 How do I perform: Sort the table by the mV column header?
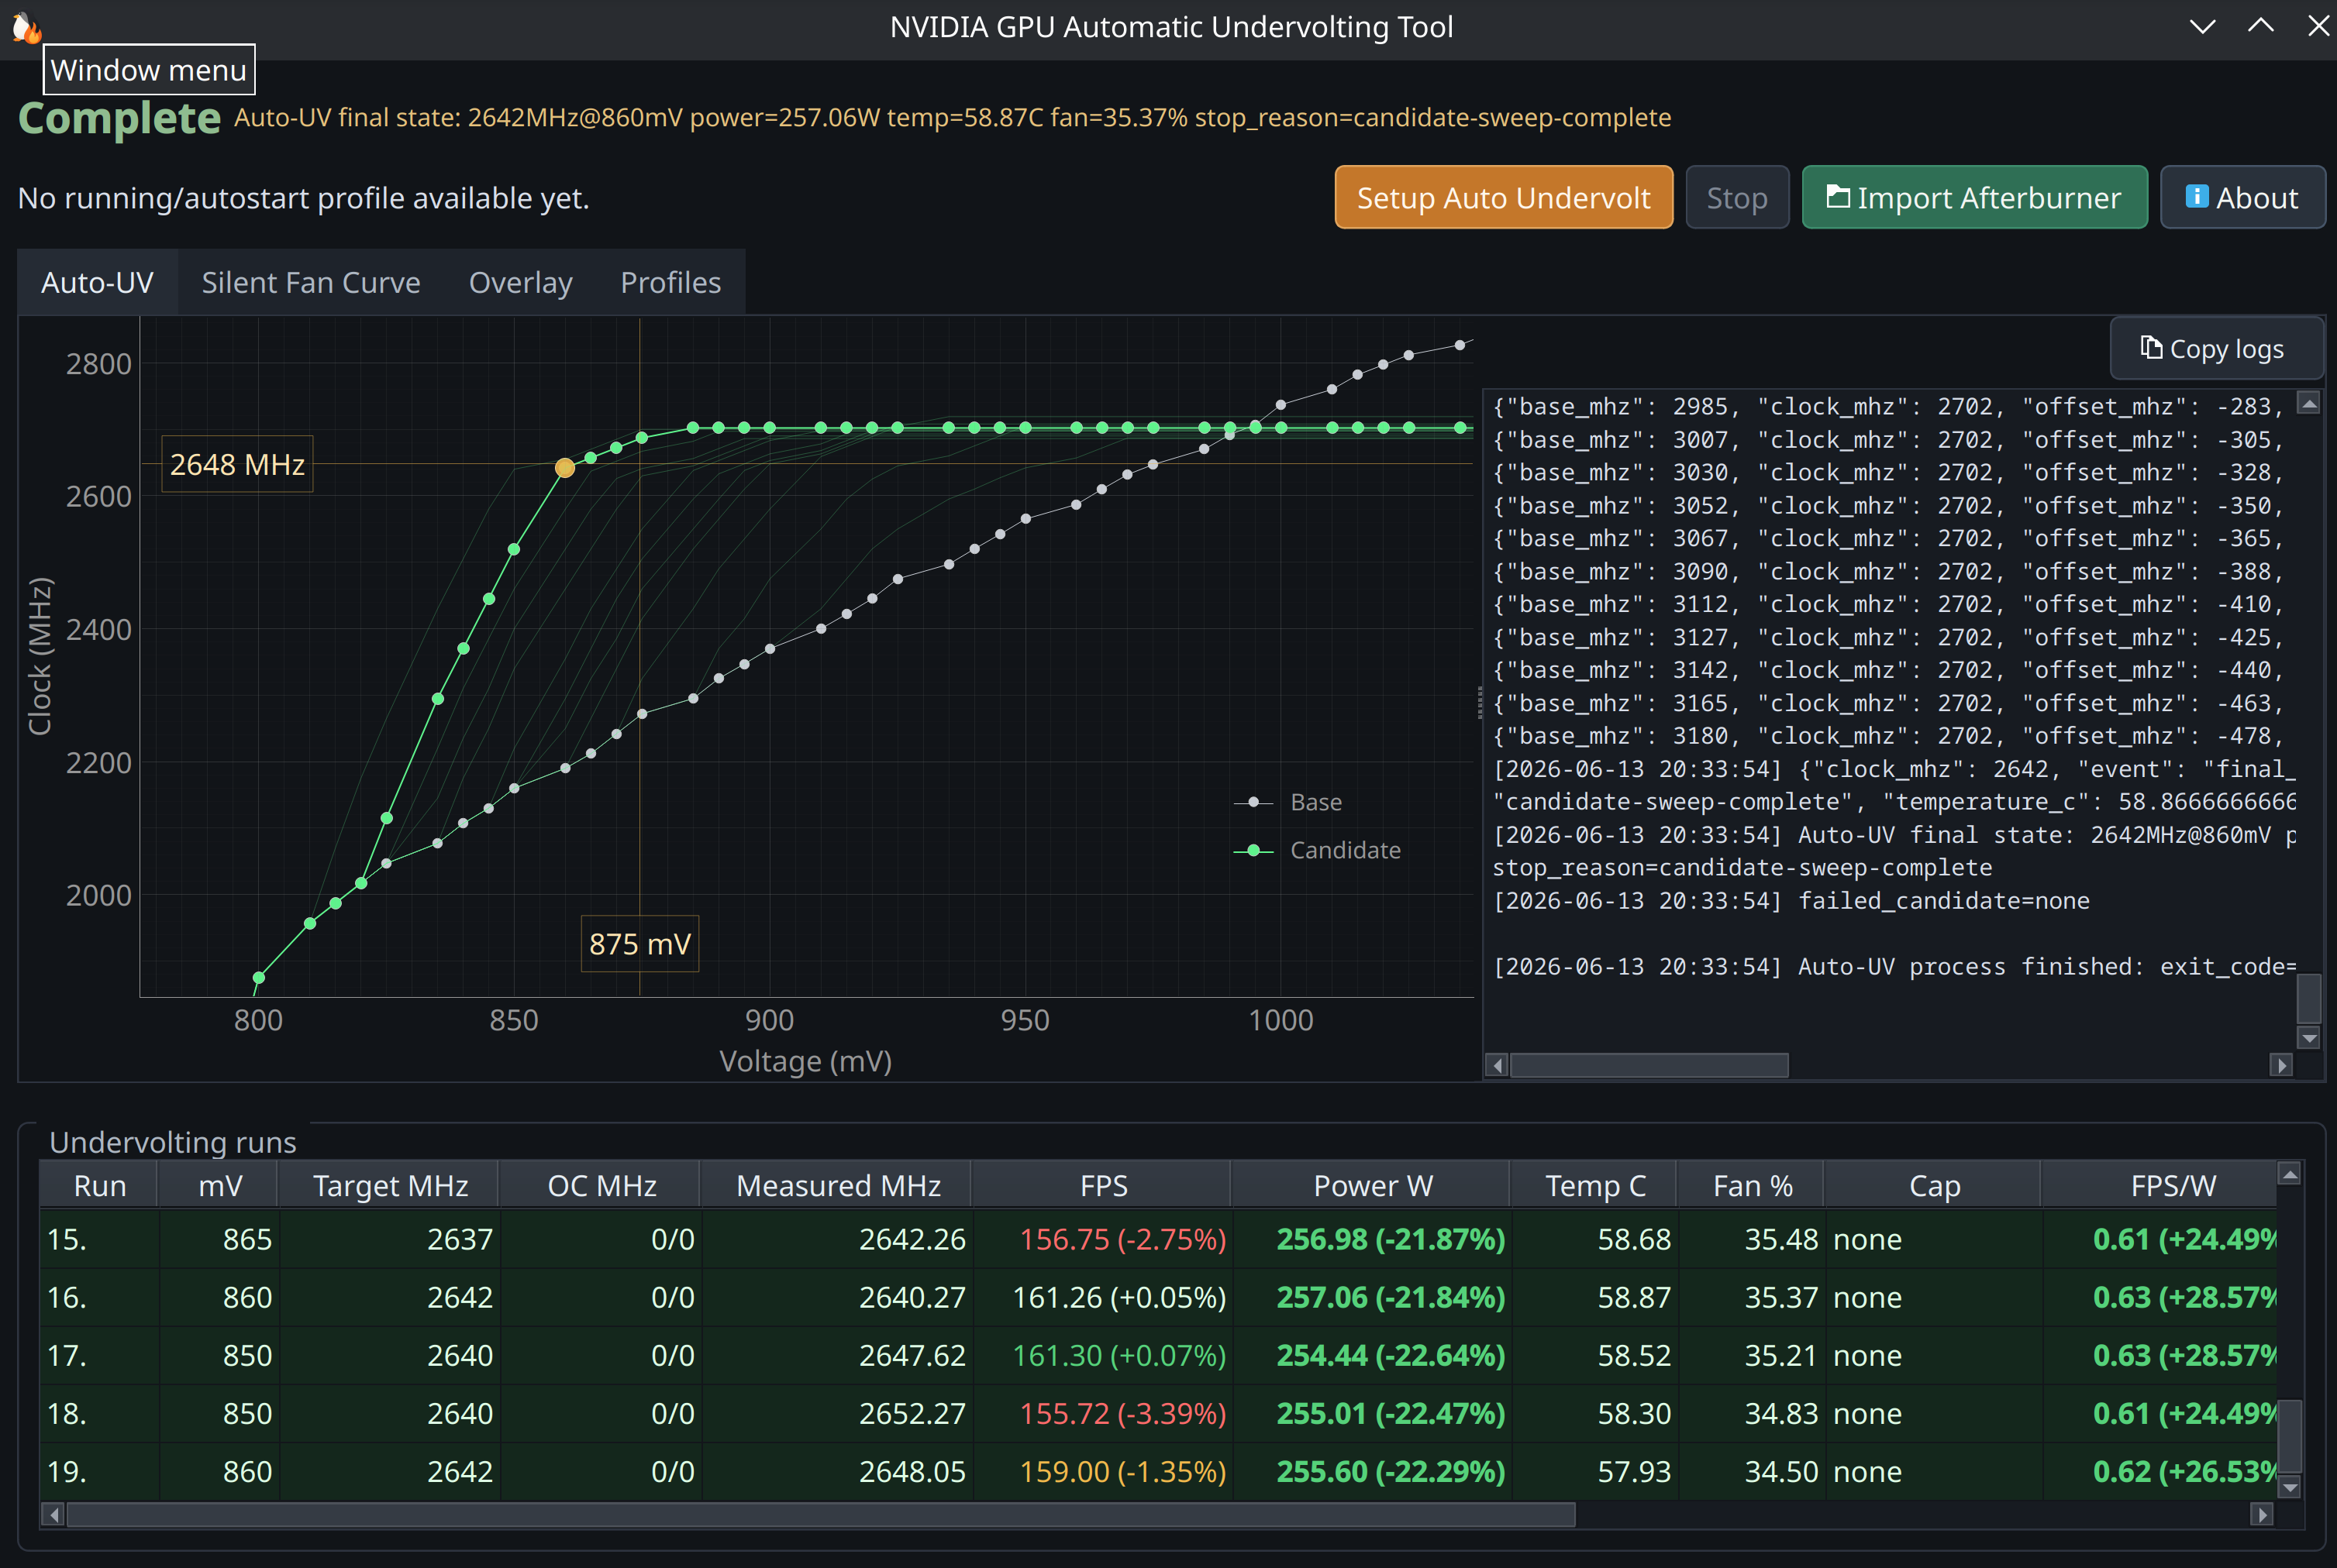[219, 1186]
